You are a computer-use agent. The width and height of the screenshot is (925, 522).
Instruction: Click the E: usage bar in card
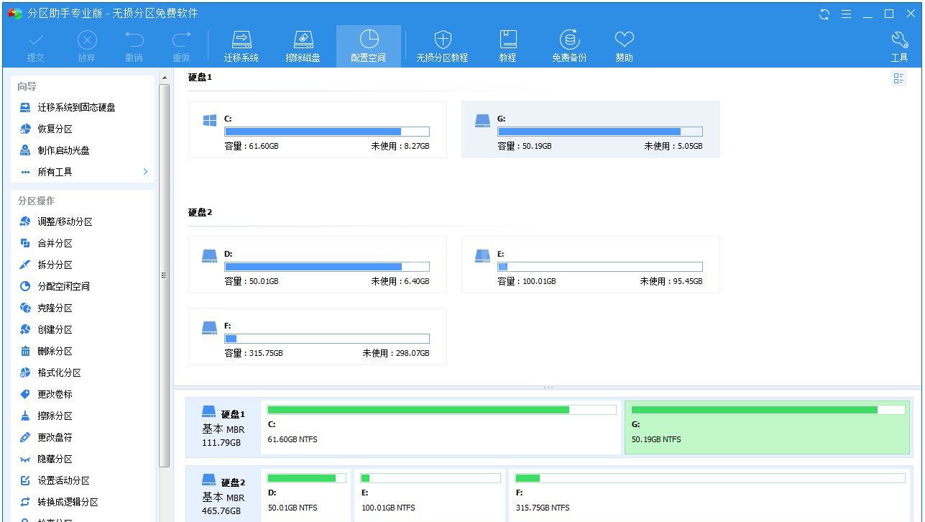click(600, 267)
